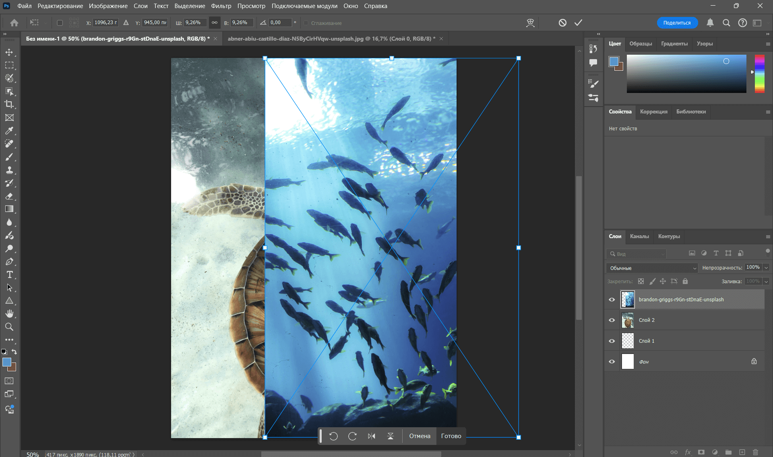Hide the brandon-griggs layer
This screenshot has height=457, width=773.
click(x=612, y=300)
